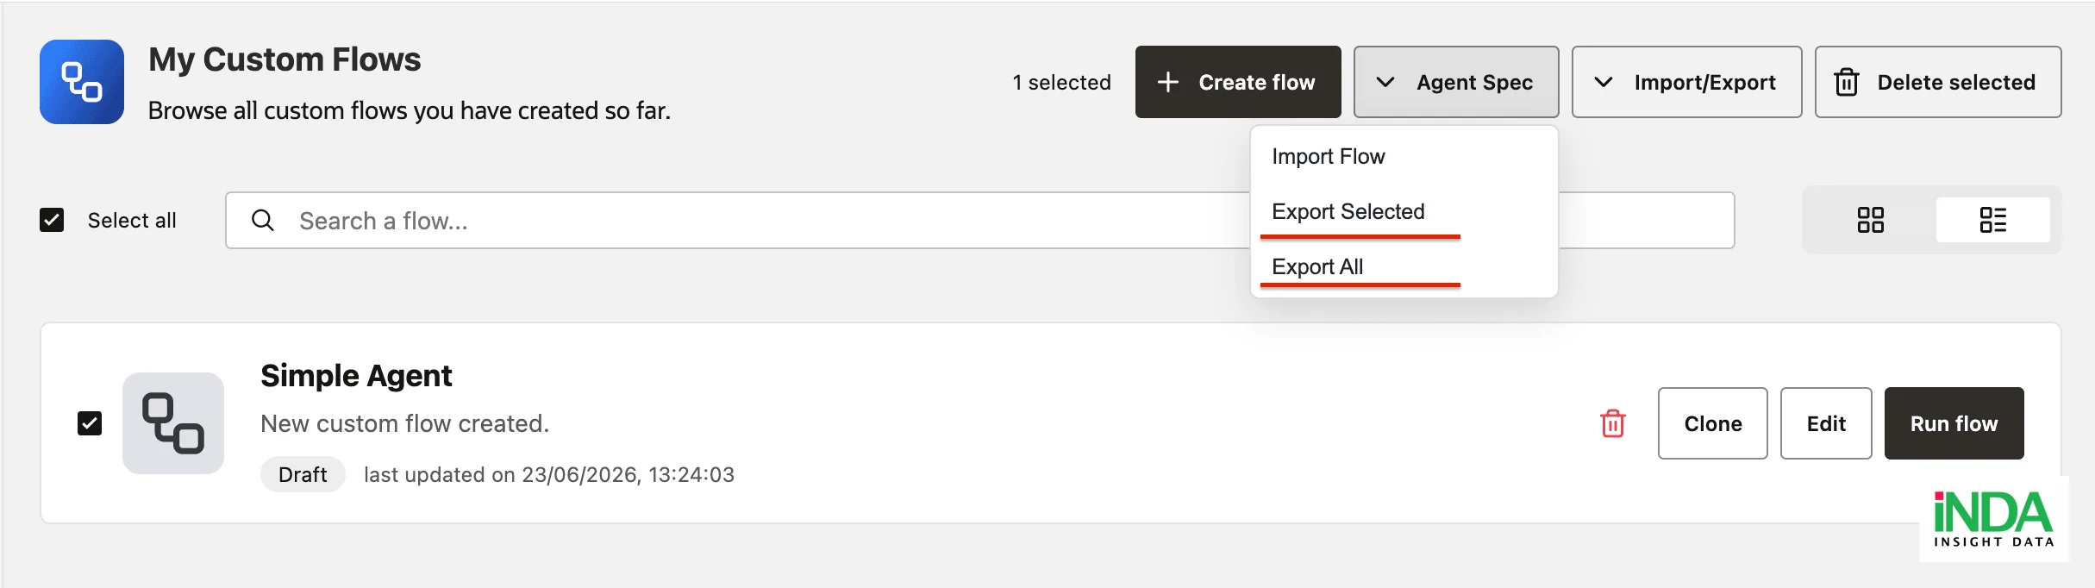The image size is (2095, 588).
Task: Click the Simple Agent flow thumbnail icon
Action: 173,423
